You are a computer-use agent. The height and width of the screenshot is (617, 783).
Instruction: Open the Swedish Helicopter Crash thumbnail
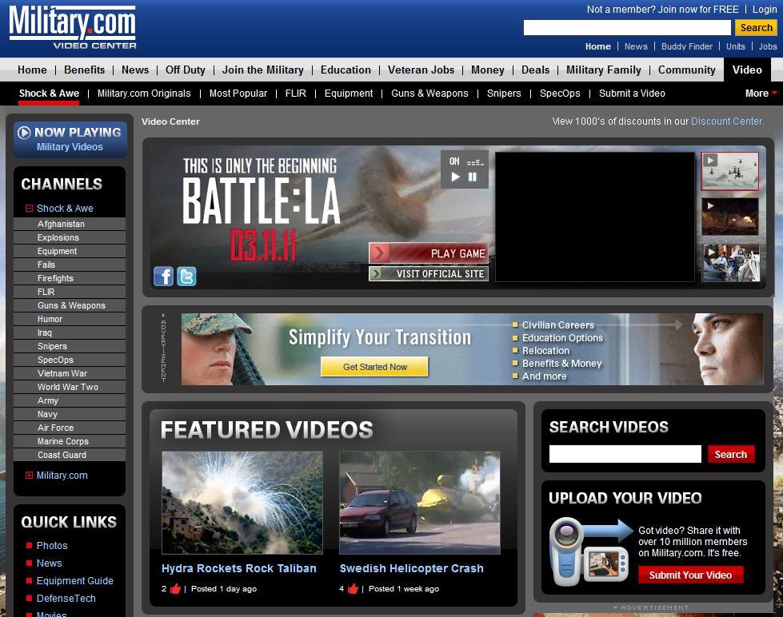[x=420, y=503]
